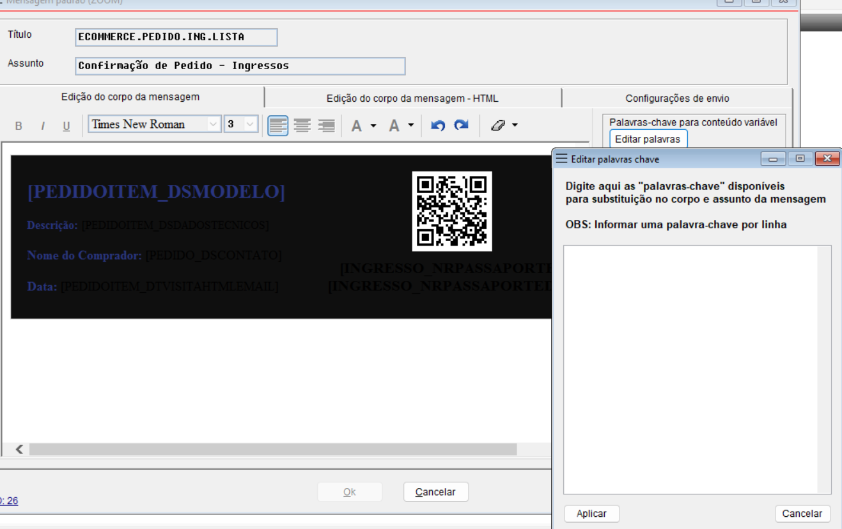The image size is (842, 529).
Task: Center align the text
Action: (x=302, y=125)
